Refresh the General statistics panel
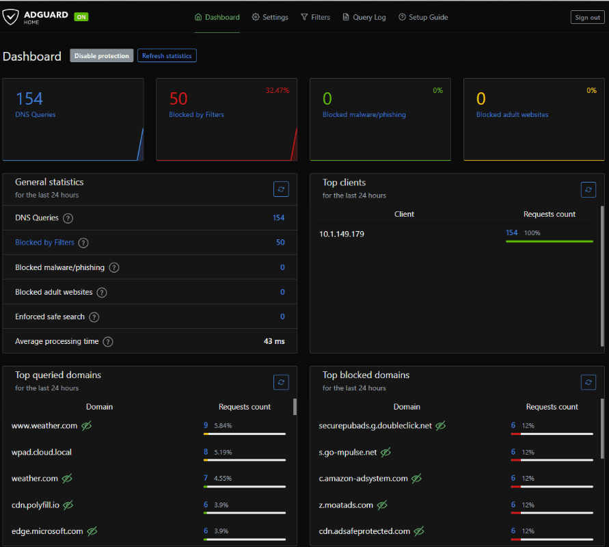Viewport: 609px width, 547px height. pos(281,189)
